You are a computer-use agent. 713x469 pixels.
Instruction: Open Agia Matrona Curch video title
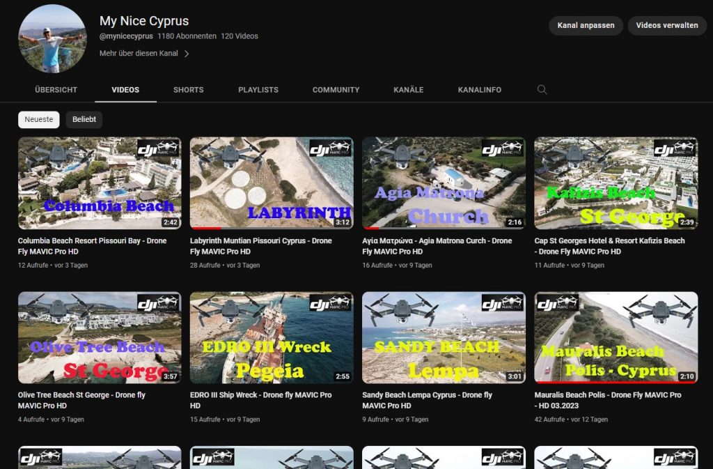(x=437, y=246)
